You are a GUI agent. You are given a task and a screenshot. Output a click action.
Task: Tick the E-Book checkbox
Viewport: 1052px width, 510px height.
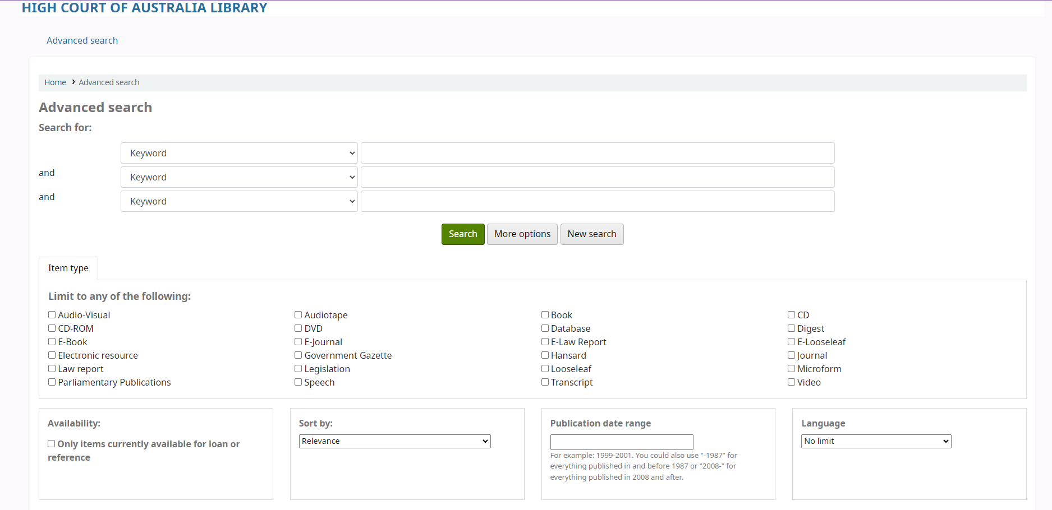coord(52,342)
